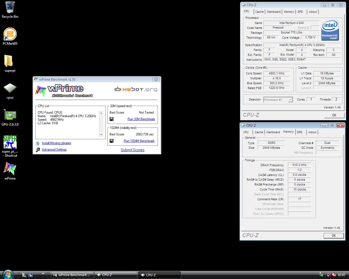Image resolution: width=349 pixels, height=279 pixels.
Task: Click the Best Score 2003.739 sec value
Action: pyautogui.click(x=145, y=134)
